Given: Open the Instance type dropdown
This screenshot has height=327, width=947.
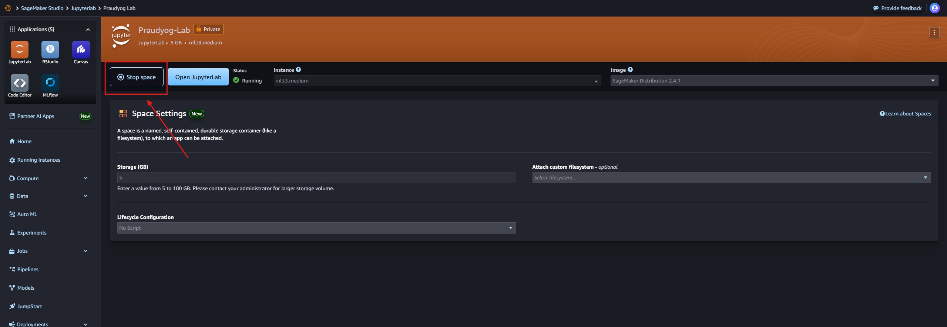Looking at the screenshot, I should coord(437,81).
